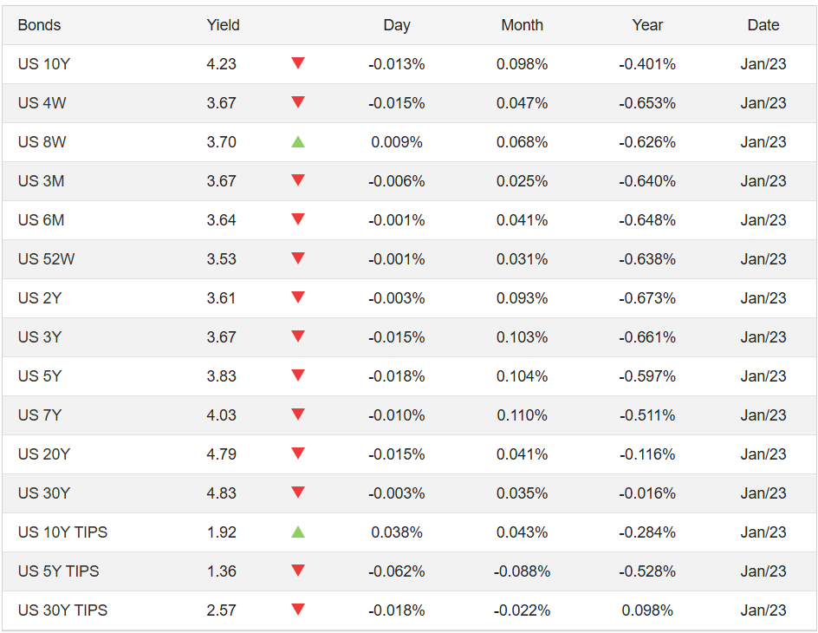Open the US 4W bond link

point(42,103)
